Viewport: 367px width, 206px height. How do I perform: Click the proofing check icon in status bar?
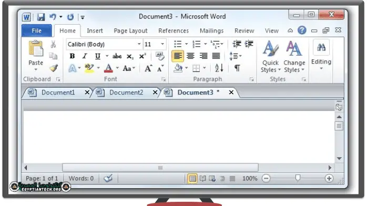pos(108,178)
